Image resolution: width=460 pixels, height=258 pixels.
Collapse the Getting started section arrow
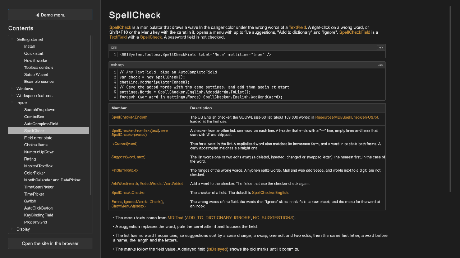click(x=13, y=39)
